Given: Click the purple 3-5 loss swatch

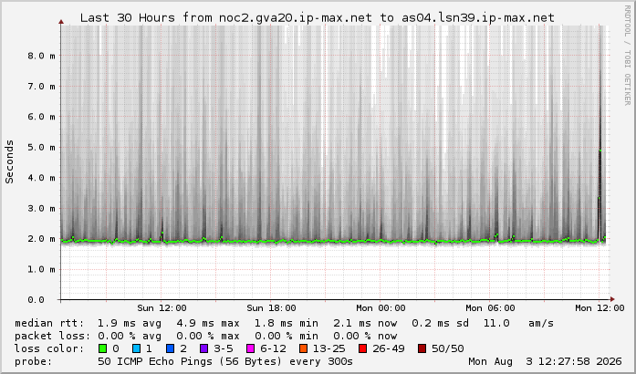Looking at the screenshot, I should 204,348.
